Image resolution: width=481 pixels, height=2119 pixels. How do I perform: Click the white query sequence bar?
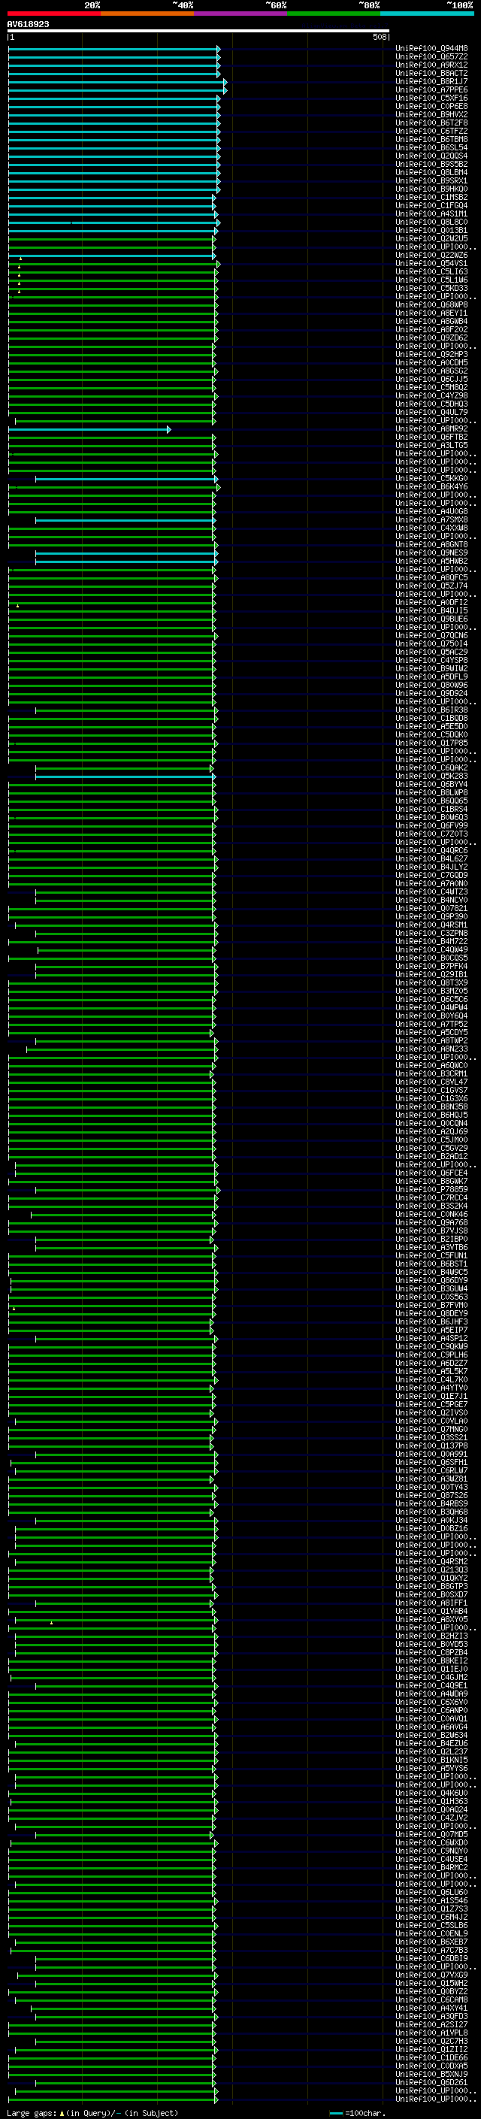[198, 30]
